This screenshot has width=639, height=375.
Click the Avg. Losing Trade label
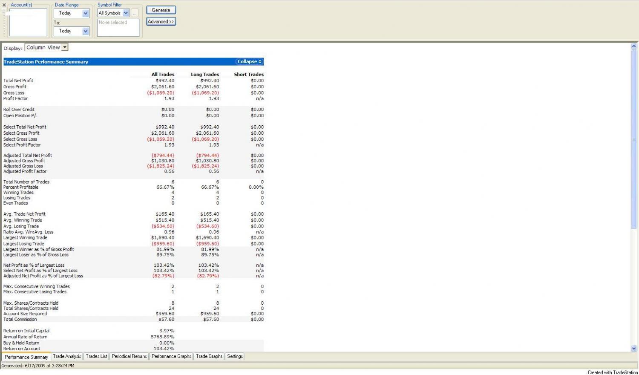click(21, 226)
